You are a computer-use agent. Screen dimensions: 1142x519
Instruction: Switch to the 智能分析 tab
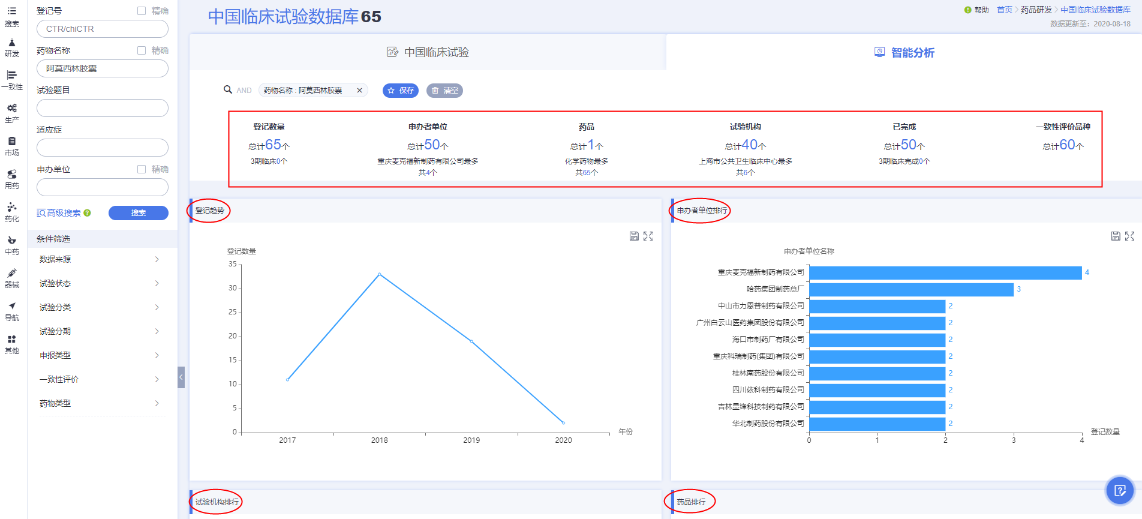pyautogui.click(x=904, y=52)
